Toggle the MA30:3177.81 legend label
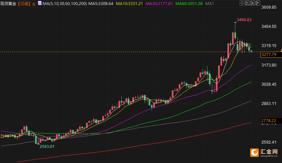 click(159, 4)
